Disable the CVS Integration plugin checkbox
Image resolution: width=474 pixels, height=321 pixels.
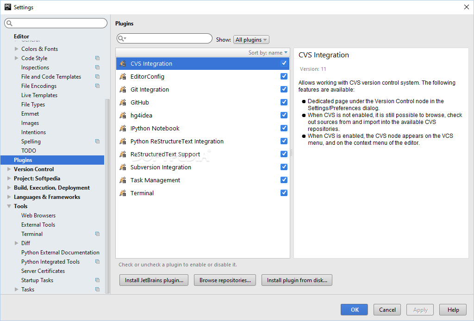point(284,63)
